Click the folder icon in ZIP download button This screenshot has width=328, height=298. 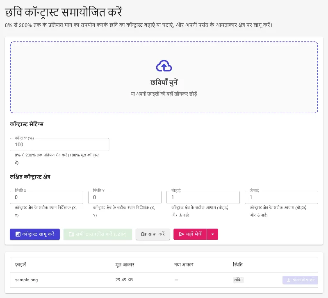pyautogui.click(x=71, y=234)
